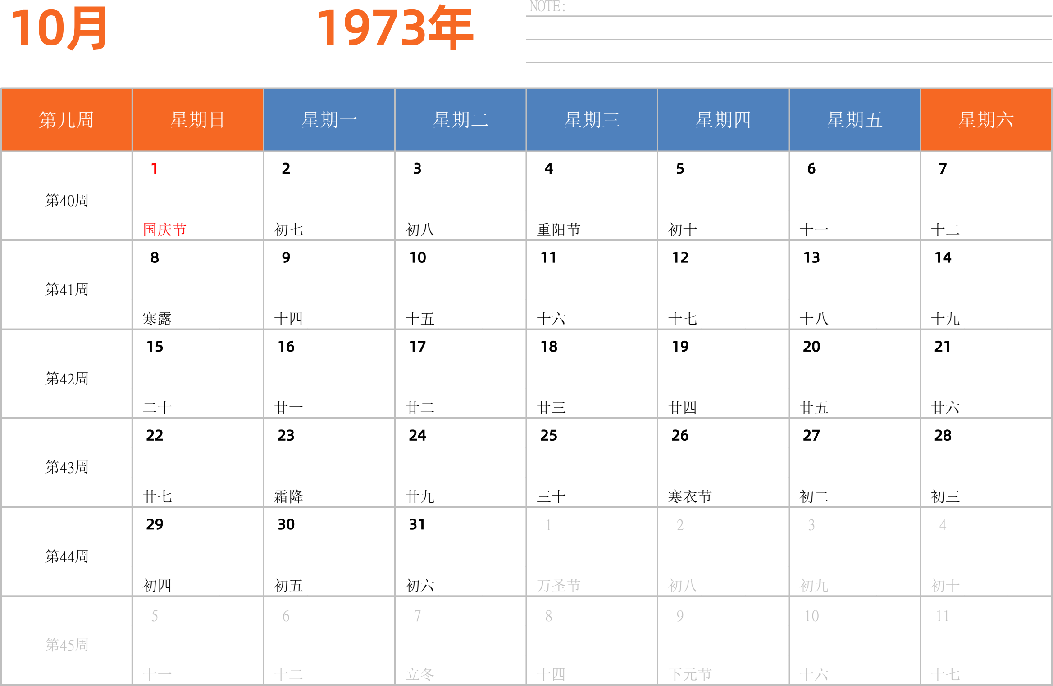The image size is (1053, 686).
Task: Click the third line in the NOTE area
Action: tap(789, 63)
